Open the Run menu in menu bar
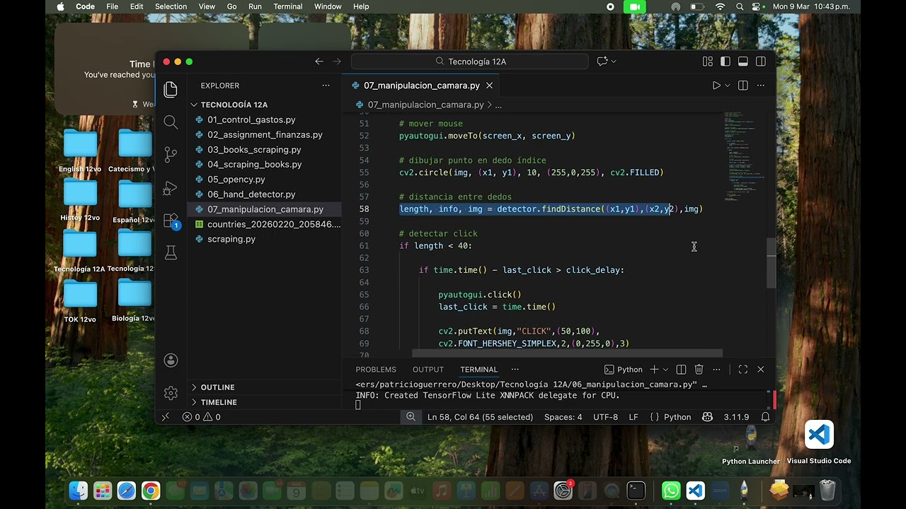The image size is (906, 509). [254, 6]
